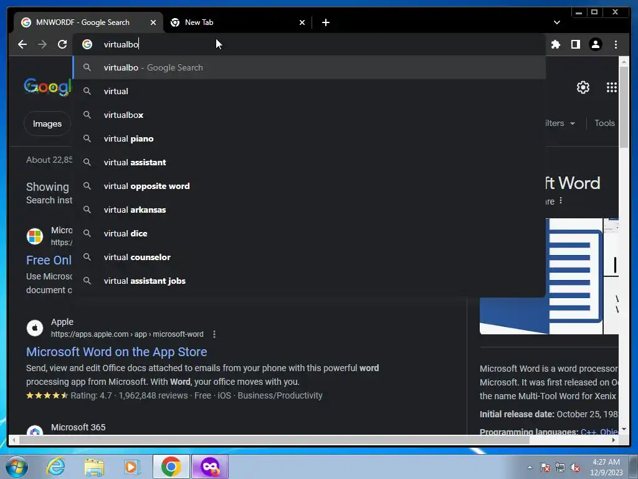Open Windows Explorer from taskbar
The height and width of the screenshot is (479, 638).
94,467
